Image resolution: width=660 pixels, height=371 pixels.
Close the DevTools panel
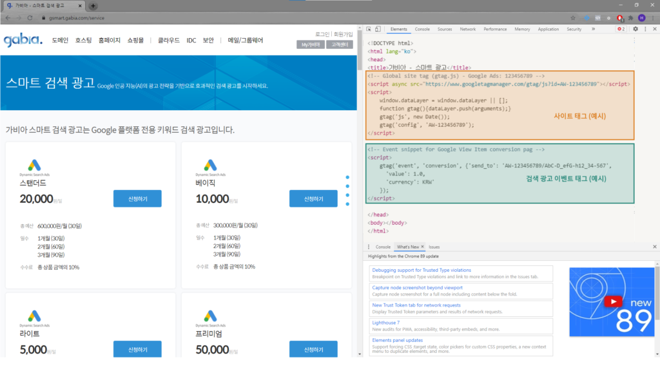coord(655,29)
